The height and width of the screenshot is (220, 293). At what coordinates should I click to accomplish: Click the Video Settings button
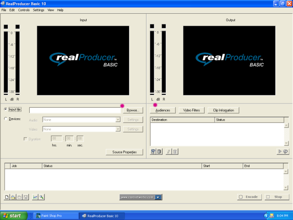133,129
